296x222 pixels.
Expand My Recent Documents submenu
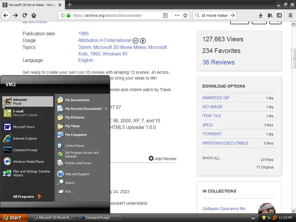pos(82,109)
